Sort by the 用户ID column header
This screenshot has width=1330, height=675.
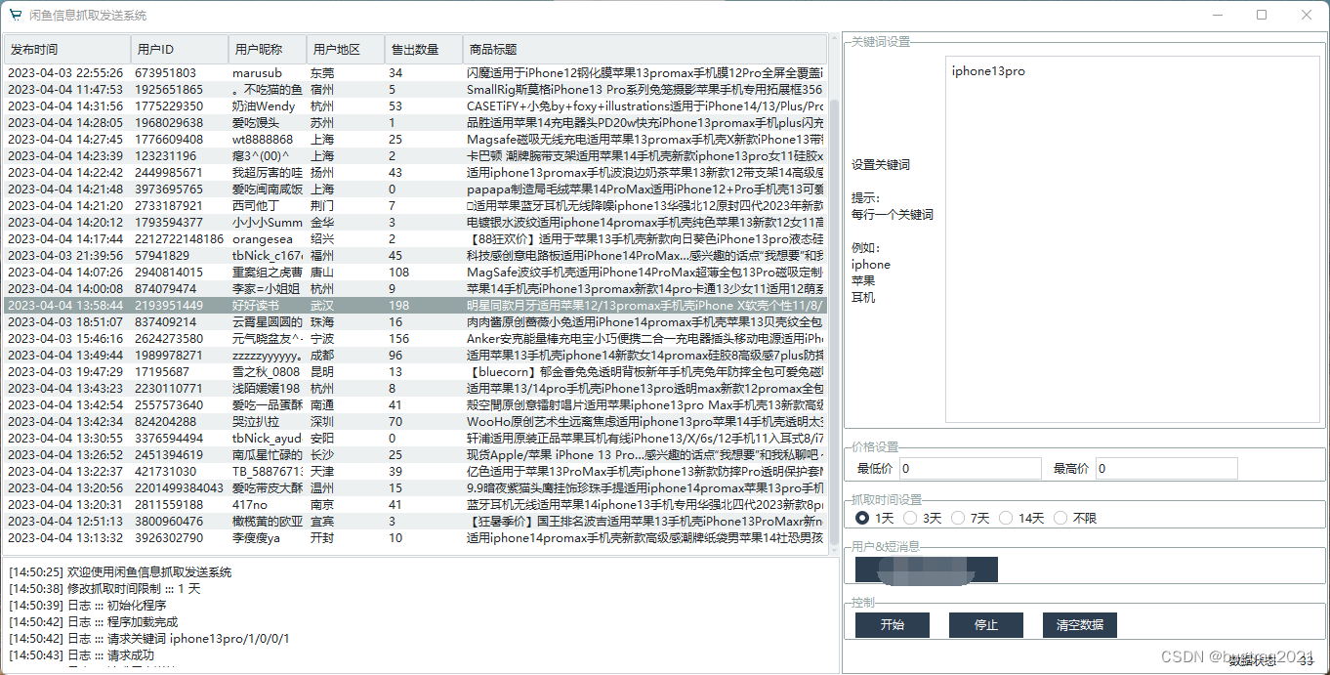coord(180,50)
